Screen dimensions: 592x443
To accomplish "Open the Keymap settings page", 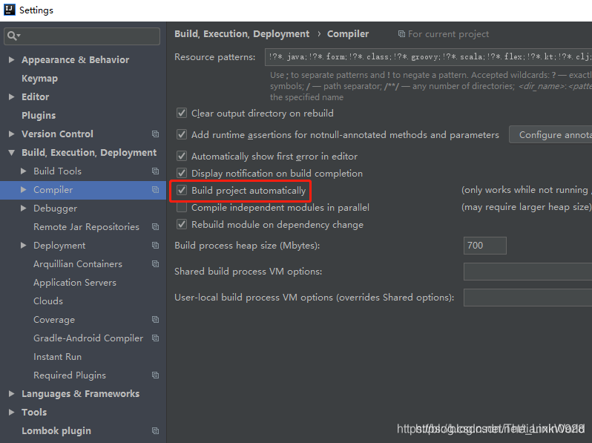I will coord(39,78).
